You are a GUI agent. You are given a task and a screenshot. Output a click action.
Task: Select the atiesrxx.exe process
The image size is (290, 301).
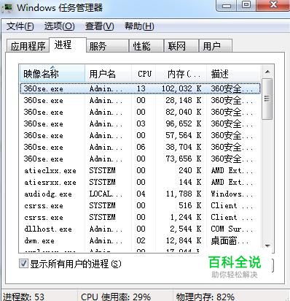pyautogui.click(x=140, y=182)
